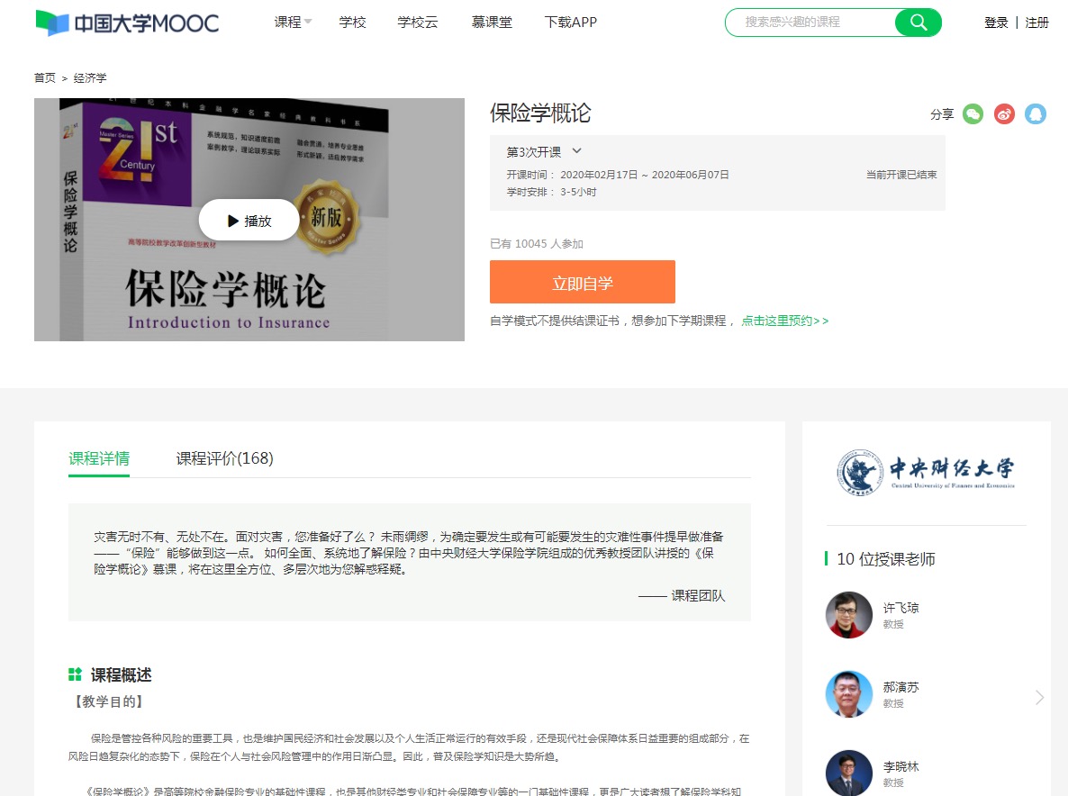Click the green search magnifier button
This screenshot has width=1068, height=796.
(x=918, y=23)
